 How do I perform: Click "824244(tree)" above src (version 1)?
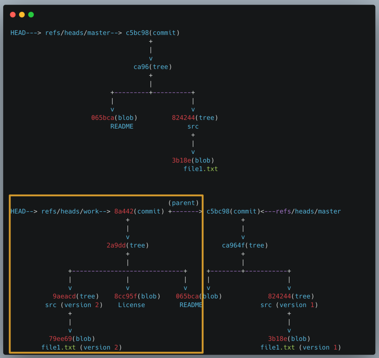click(291, 296)
